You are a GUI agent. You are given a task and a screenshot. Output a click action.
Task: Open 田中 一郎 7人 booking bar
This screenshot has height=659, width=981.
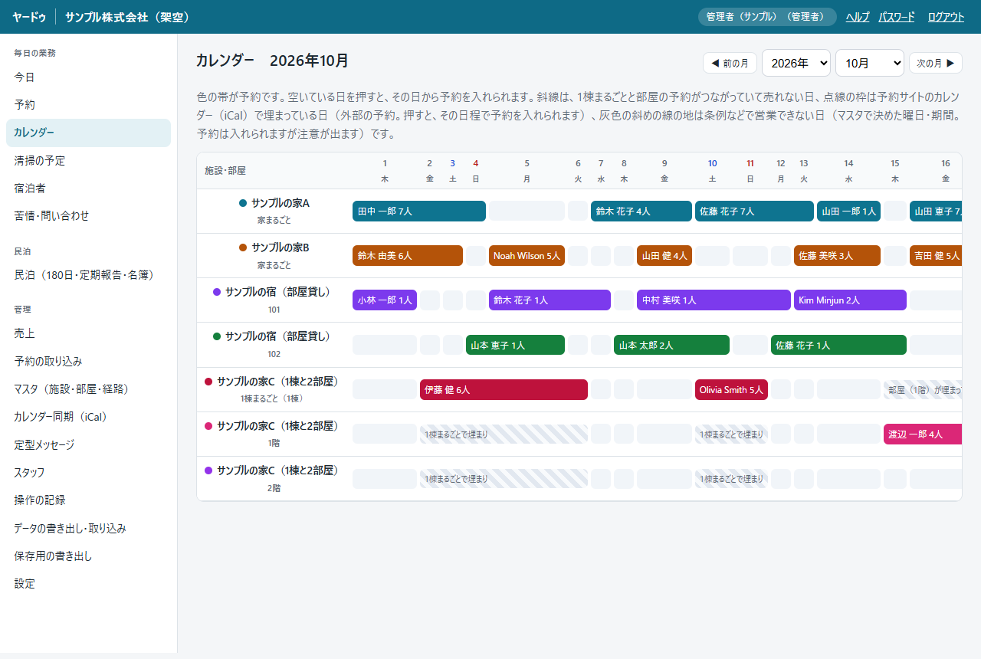coord(419,211)
